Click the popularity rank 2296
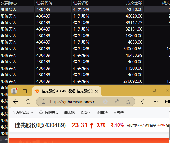Screen dimensions: 170x143 coord(161,125)
